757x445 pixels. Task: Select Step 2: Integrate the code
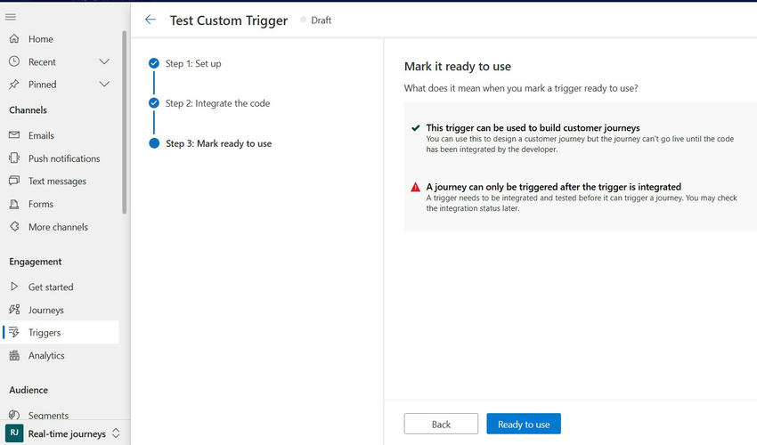pyautogui.click(x=217, y=103)
